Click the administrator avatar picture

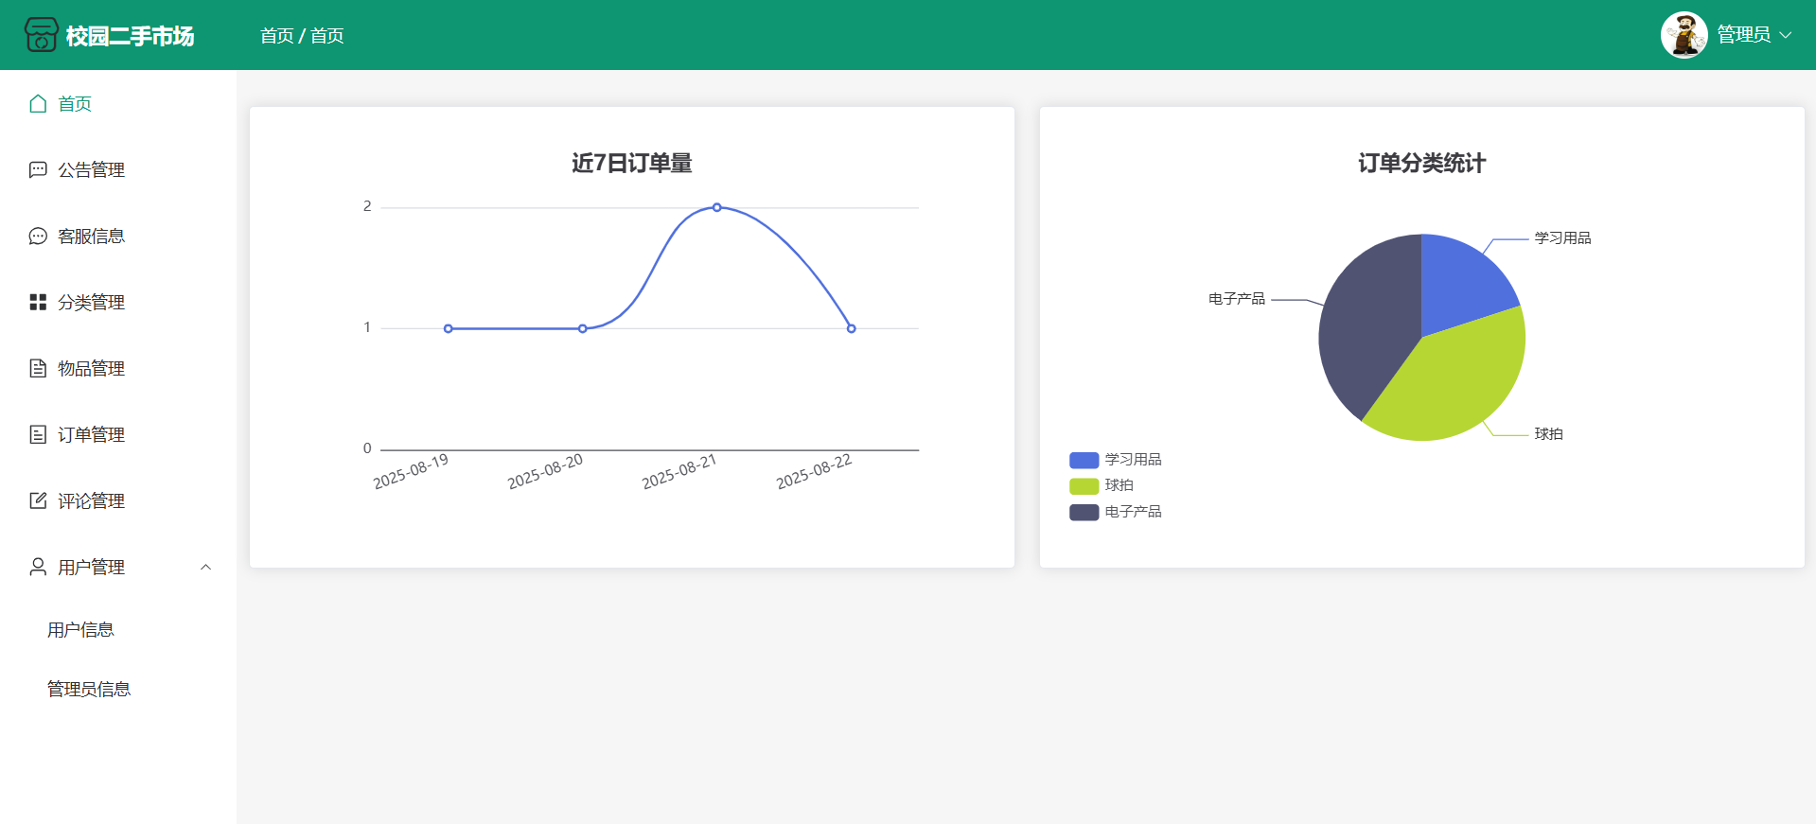pyautogui.click(x=1684, y=35)
